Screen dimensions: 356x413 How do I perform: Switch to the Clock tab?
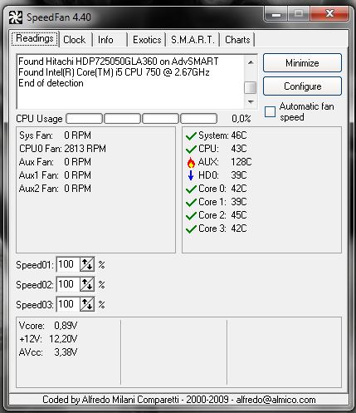point(74,40)
